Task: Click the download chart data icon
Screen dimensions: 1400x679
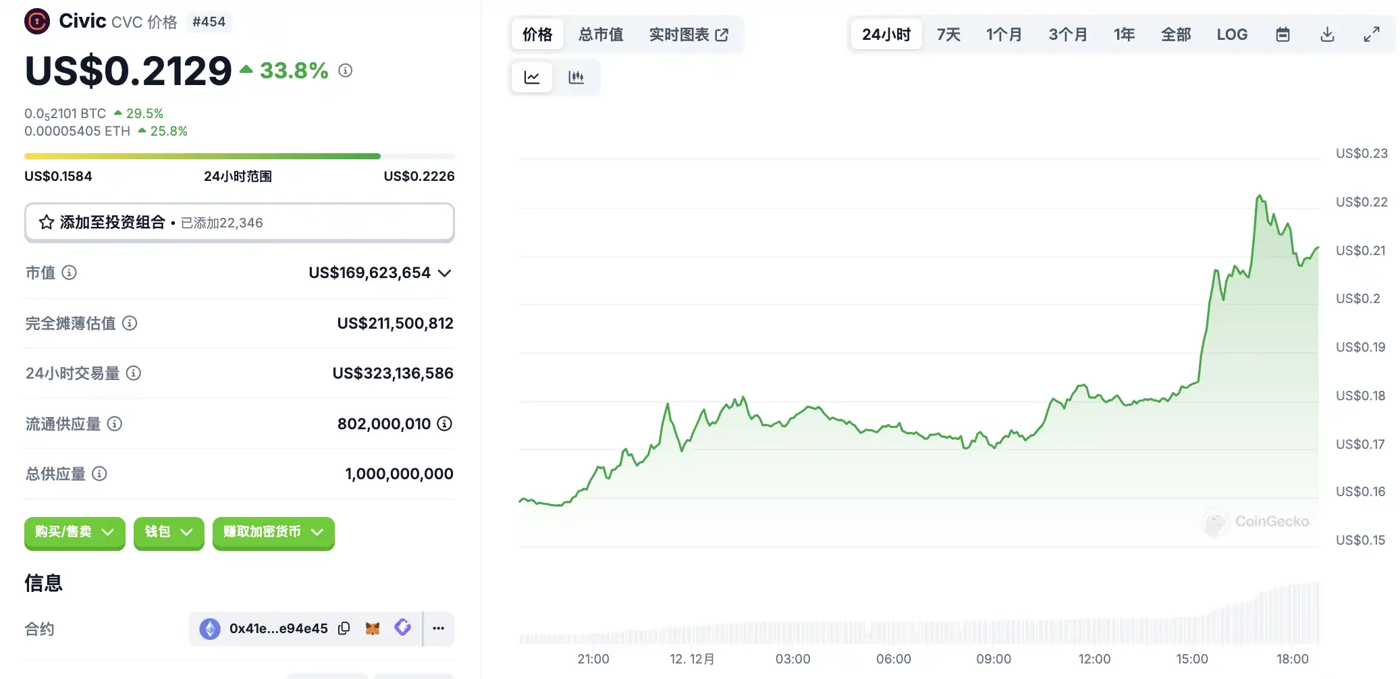Action: 1326,34
